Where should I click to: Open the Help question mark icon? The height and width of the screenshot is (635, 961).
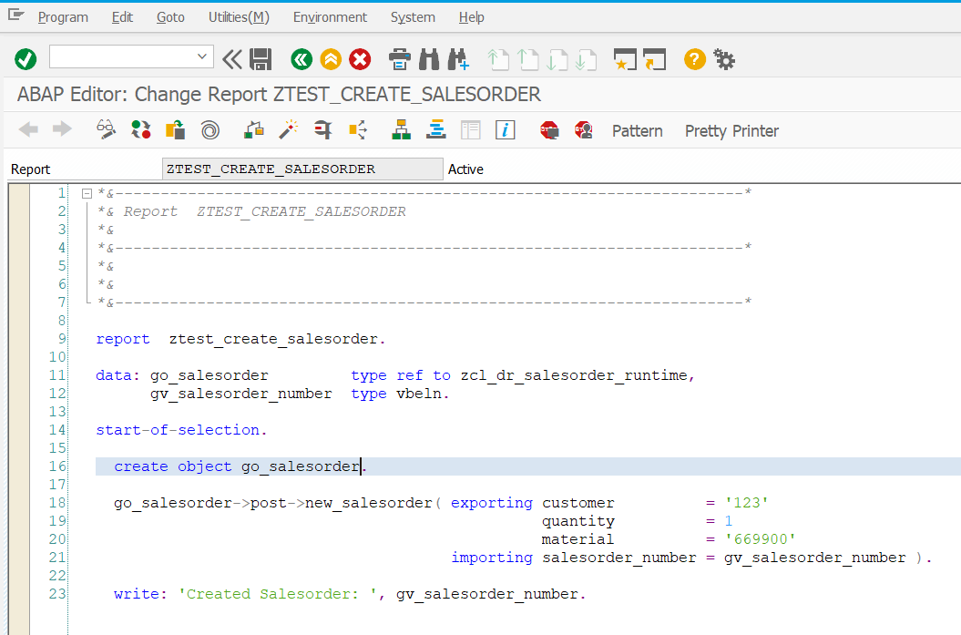tap(695, 60)
